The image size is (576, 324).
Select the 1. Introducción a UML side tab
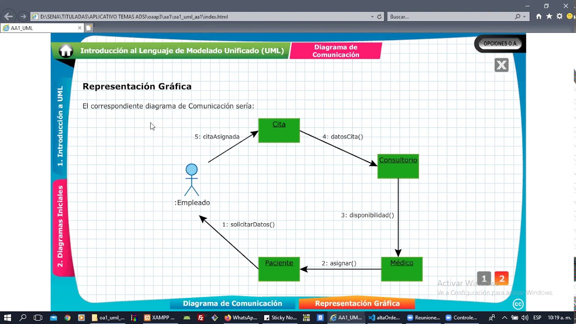60,126
